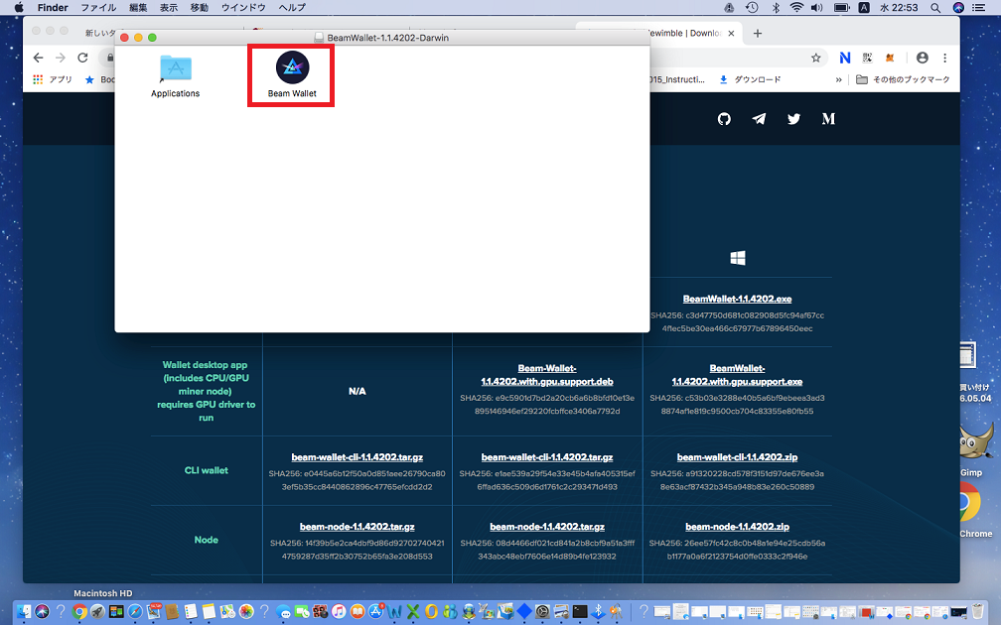Image resolution: width=1001 pixels, height=625 pixels.
Task: Open the ダウンロード bookmark
Action: [x=750, y=79]
